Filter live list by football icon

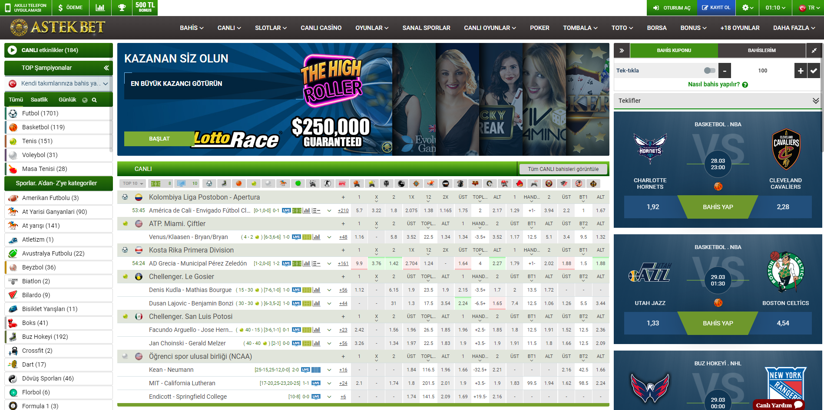[x=209, y=184]
